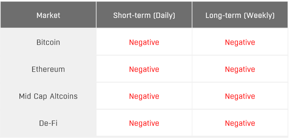Select Mid Cap Altcoins' daily Negative cell
The height and width of the screenshot is (138, 289).
pos(144,96)
